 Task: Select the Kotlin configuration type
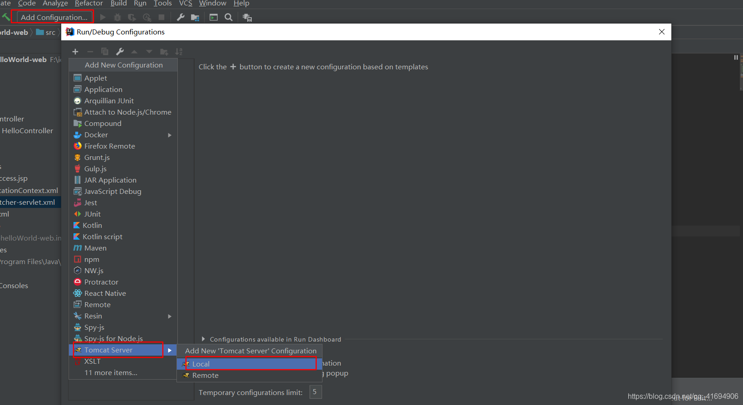pyautogui.click(x=122, y=225)
